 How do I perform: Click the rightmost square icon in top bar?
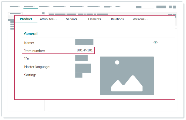pos(174,7)
